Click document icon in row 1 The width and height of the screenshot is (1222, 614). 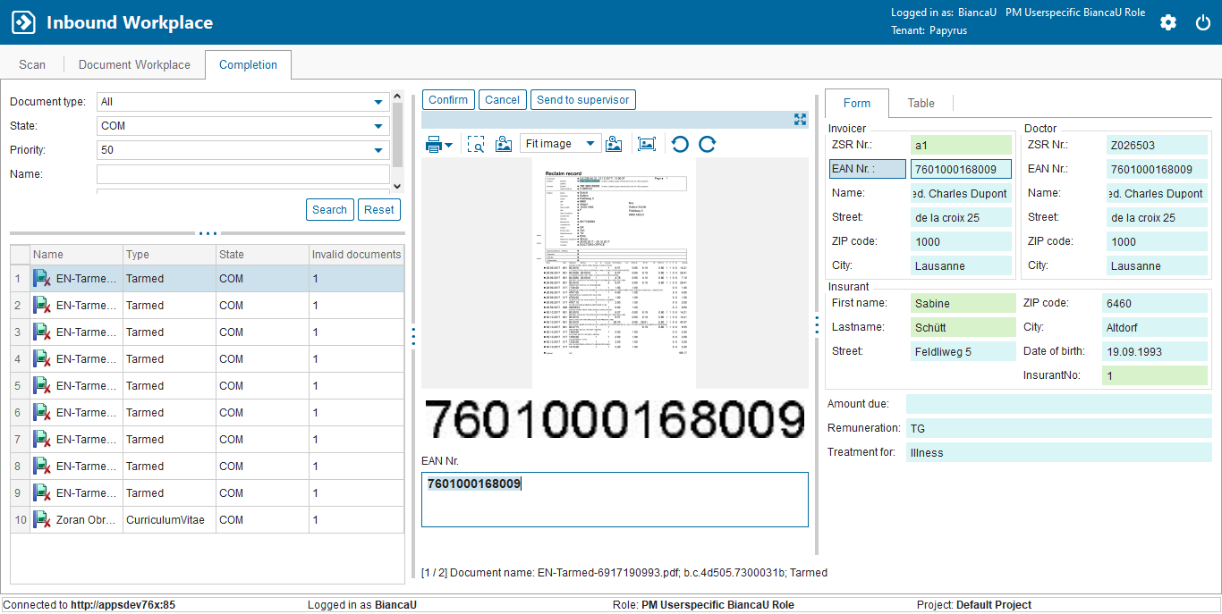coord(42,279)
